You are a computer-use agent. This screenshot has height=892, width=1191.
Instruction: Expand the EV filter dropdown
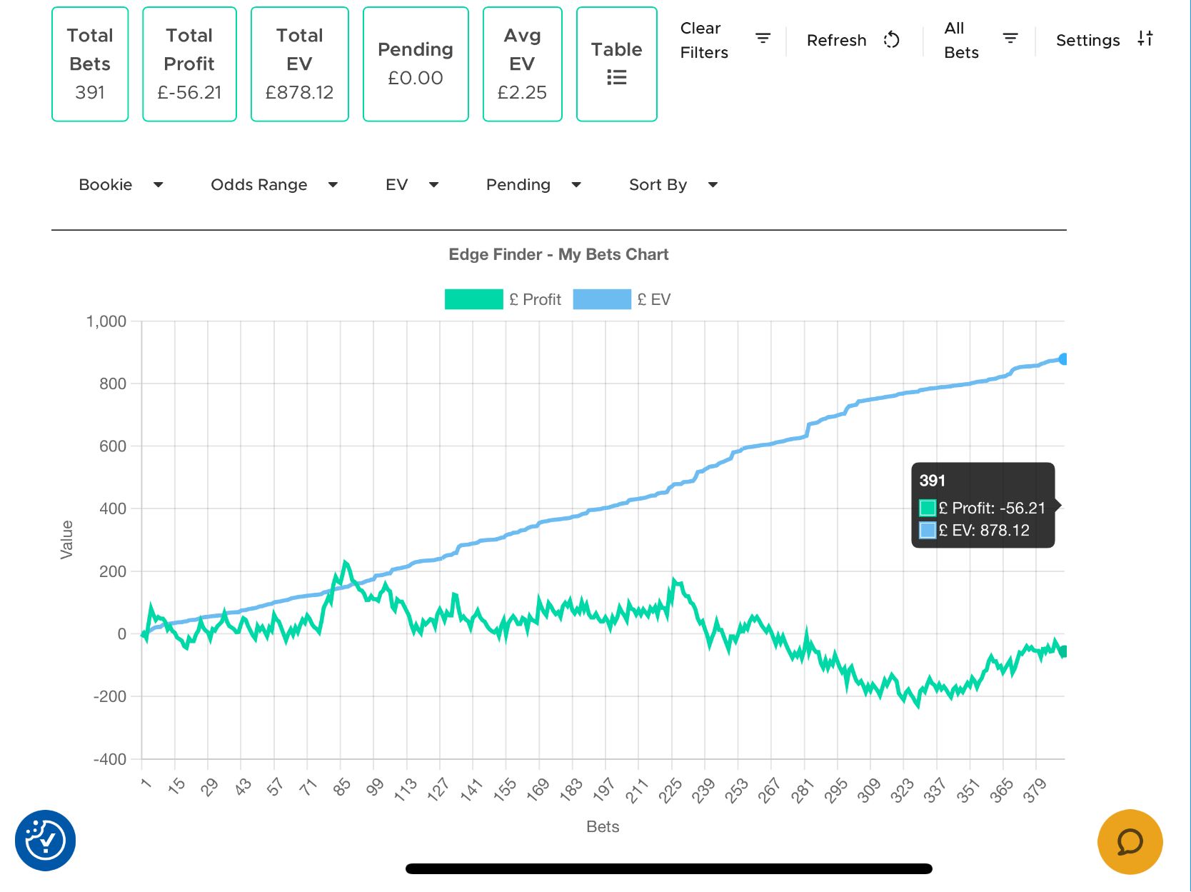pos(411,185)
